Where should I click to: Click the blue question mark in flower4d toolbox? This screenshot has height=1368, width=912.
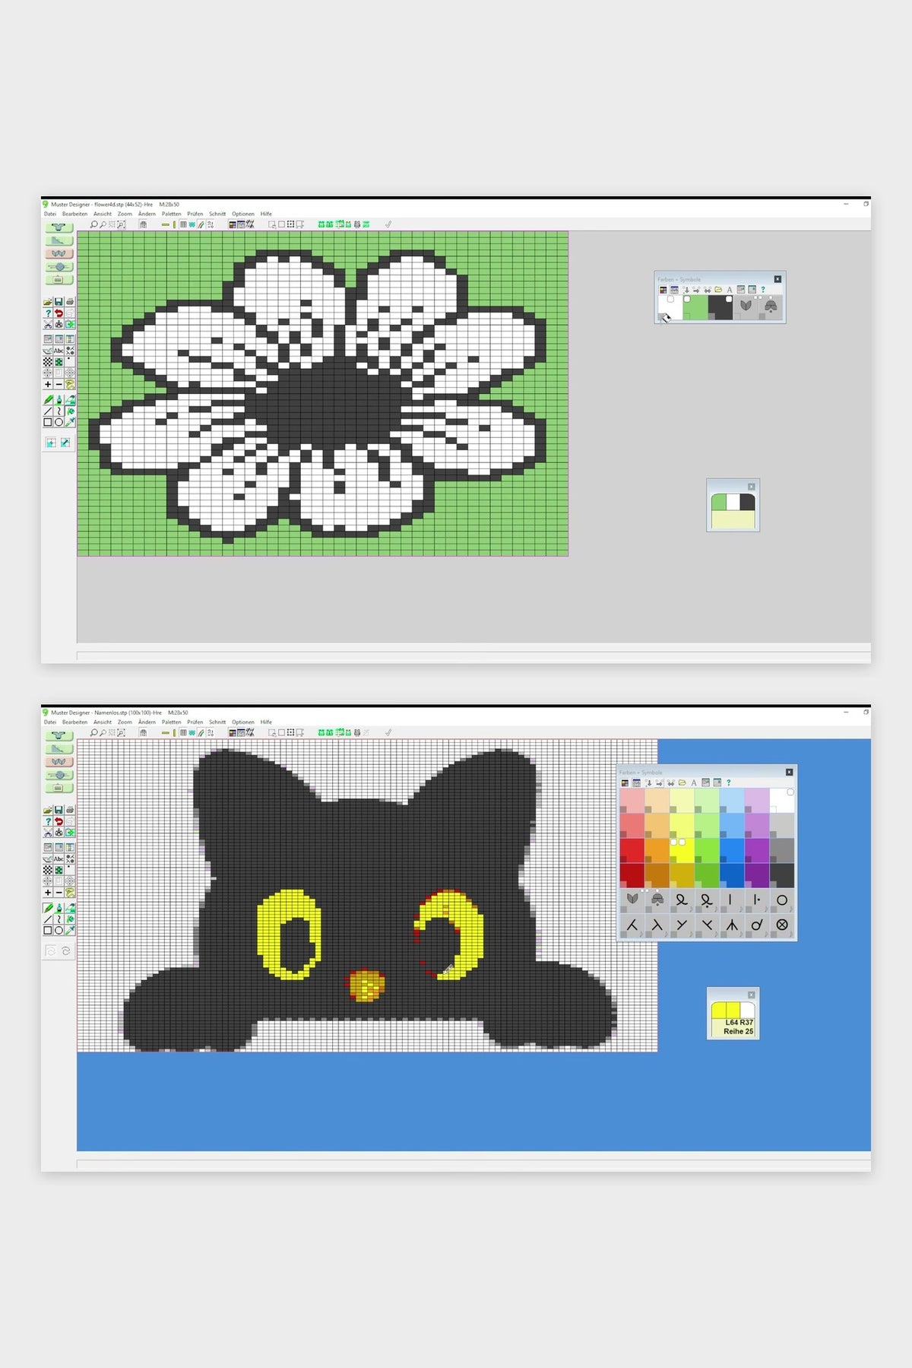coord(48,313)
